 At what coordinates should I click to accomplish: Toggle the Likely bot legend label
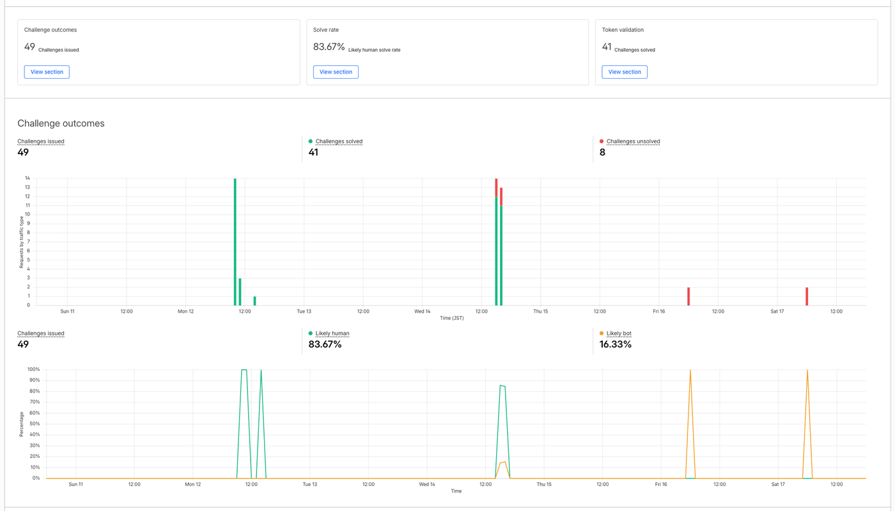click(619, 333)
